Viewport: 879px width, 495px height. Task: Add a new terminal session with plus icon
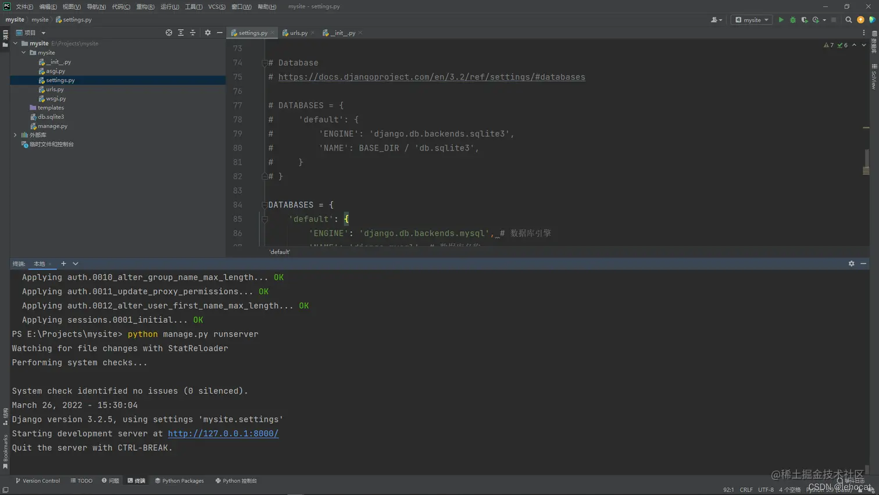click(x=63, y=263)
